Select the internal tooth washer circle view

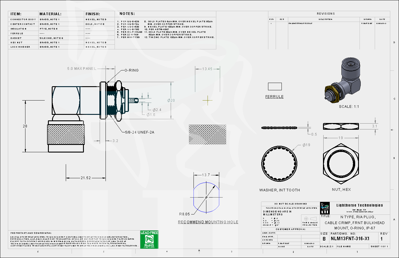[279, 163]
